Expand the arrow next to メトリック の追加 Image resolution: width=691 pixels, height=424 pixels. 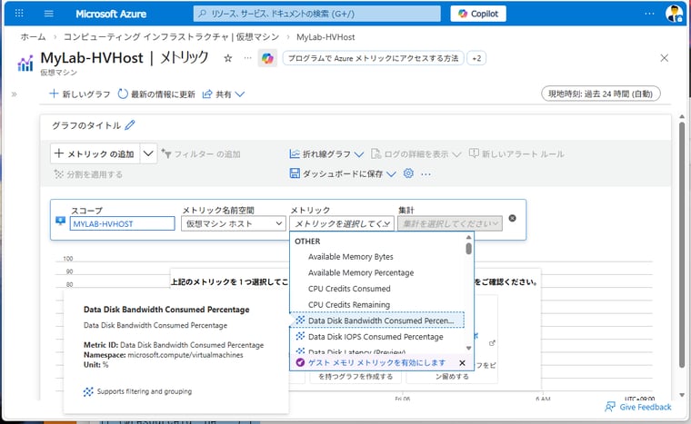148,153
